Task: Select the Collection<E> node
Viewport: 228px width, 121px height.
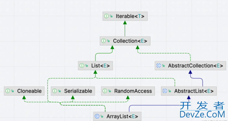Action: (125, 41)
